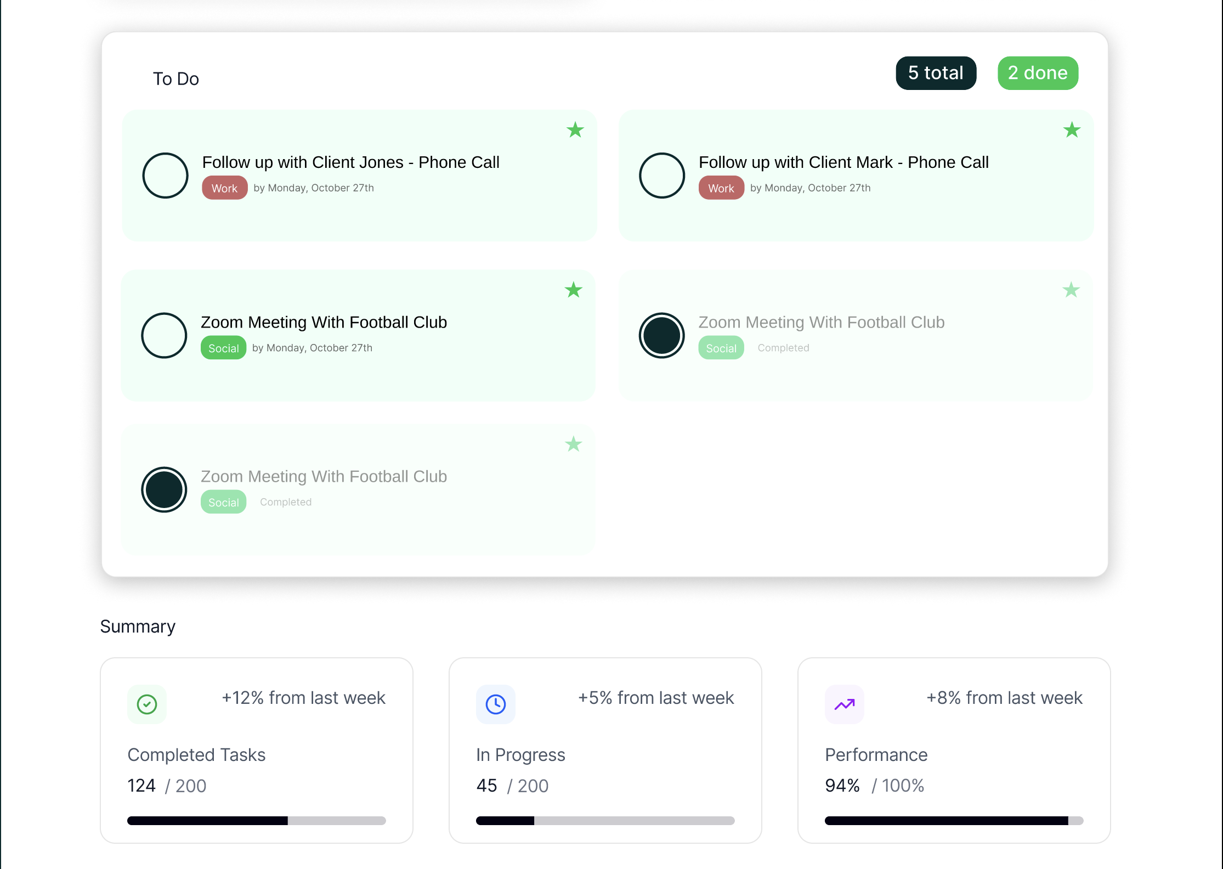Screen dimensions: 1223x869
Task: Open the Follow up with Client Mark task title
Action: (843, 162)
